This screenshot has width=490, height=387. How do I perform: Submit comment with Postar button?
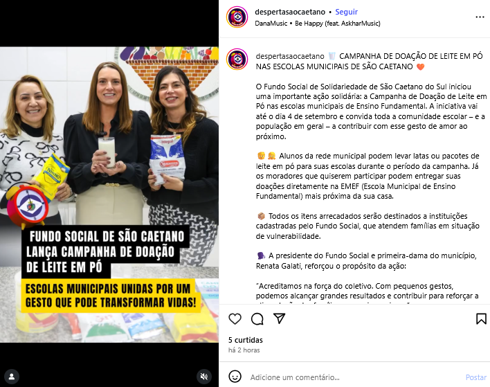point(476,377)
